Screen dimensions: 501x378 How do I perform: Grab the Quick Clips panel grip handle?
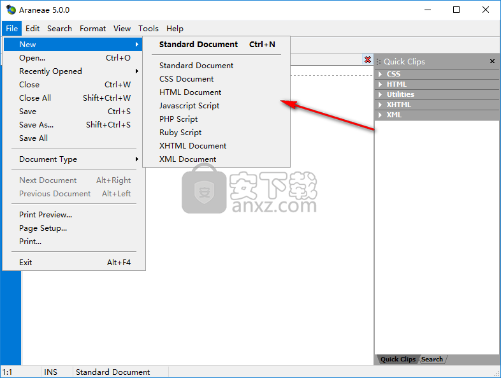pos(379,62)
